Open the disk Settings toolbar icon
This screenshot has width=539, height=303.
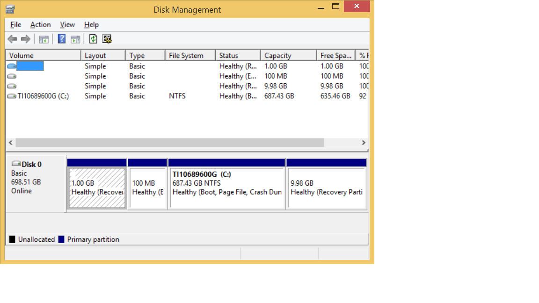107,39
